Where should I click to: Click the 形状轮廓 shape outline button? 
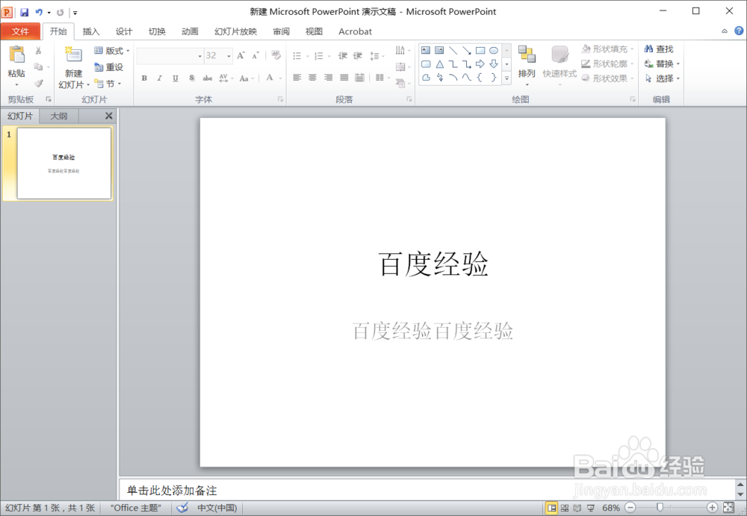[608, 63]
